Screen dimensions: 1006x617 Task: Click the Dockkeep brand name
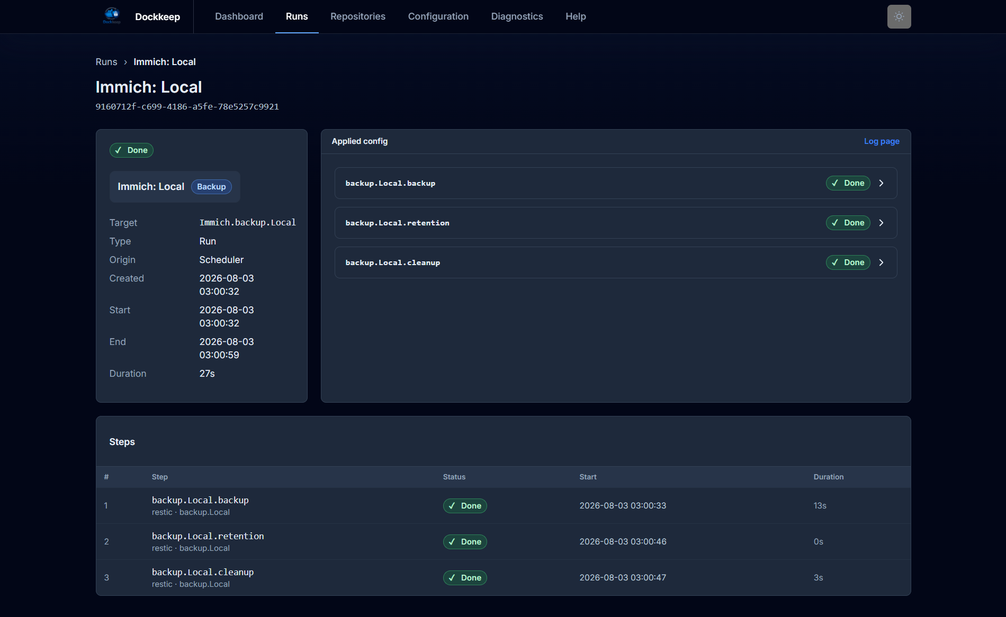[x=158, y=17]
